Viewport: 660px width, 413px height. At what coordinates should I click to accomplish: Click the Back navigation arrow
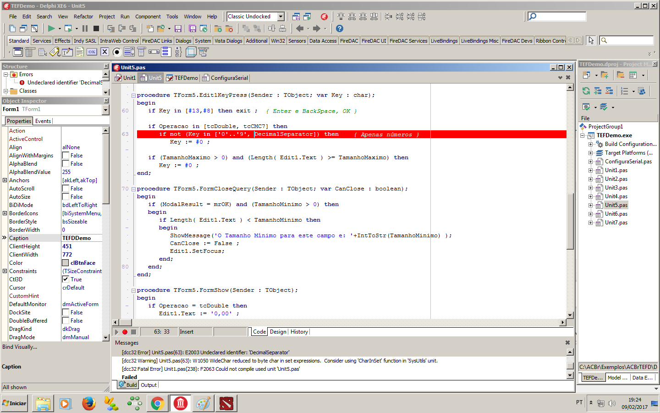[x=300, y=28]
